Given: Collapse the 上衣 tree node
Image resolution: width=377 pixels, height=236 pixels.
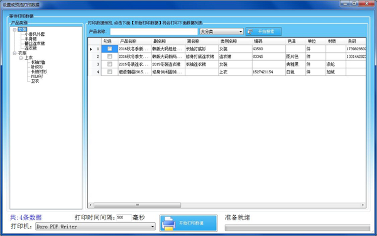Looking at the screenshot, I should click(x=21, y=58).
